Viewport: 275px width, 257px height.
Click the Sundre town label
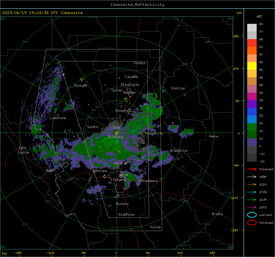tap(93, 127)
